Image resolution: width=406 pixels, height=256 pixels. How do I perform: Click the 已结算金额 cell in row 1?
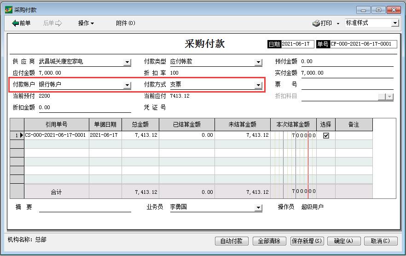(187, 135)
